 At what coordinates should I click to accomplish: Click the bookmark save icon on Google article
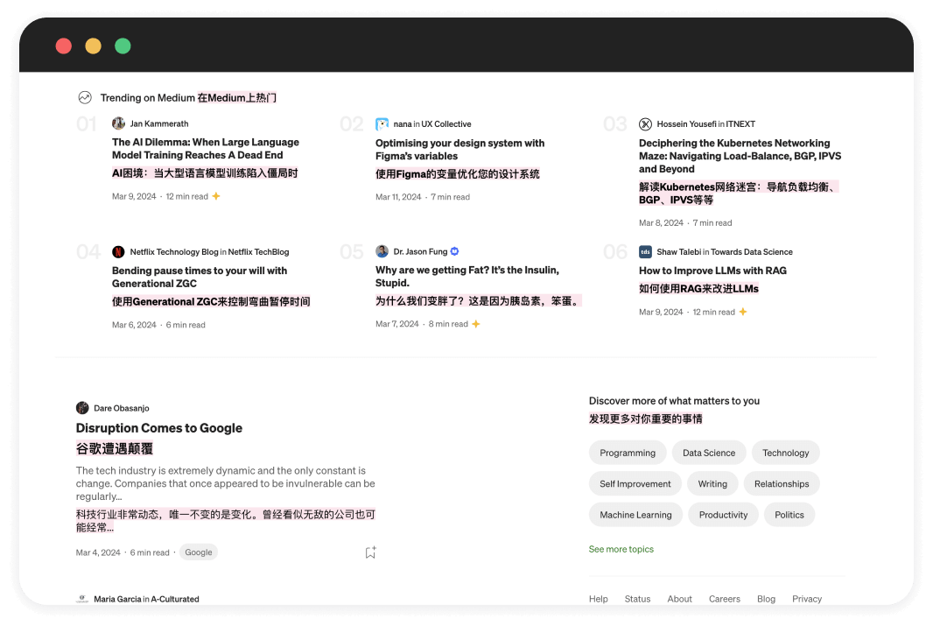[x=370, y=552]
